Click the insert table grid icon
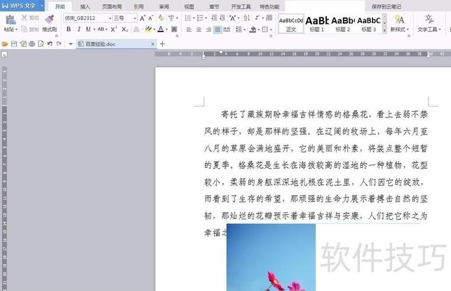The image size is (451, 291). 269,18
